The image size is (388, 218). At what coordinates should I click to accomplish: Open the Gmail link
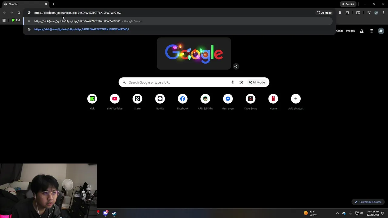[x=339, y=31]
